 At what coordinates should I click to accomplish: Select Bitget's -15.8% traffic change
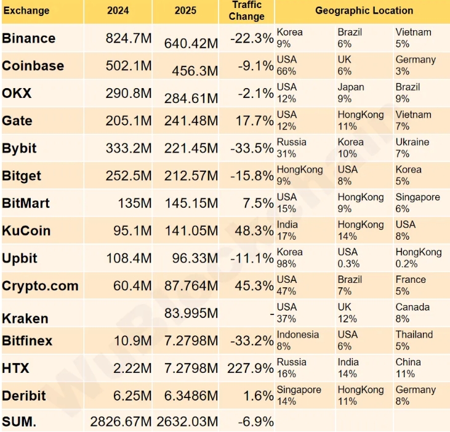pyautogui.click(x=251, y=176)
